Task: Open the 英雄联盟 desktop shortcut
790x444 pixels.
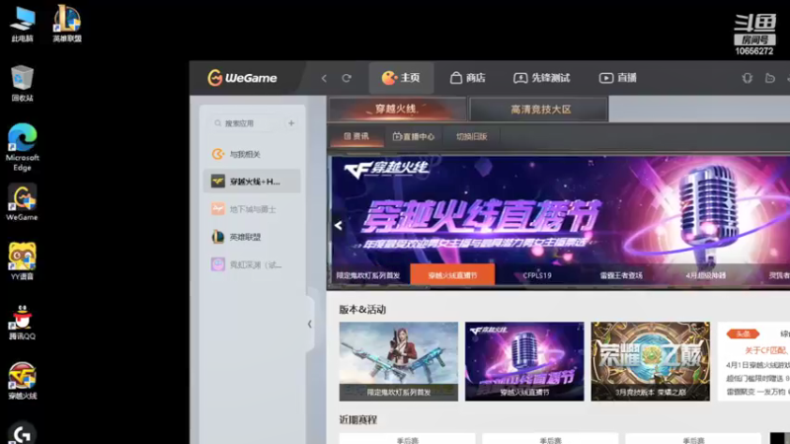Action: (x=67, y=24)
